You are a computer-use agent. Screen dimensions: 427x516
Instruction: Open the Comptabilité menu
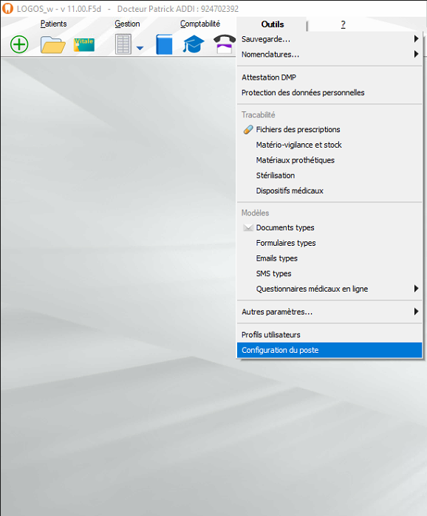click(200, 24)
